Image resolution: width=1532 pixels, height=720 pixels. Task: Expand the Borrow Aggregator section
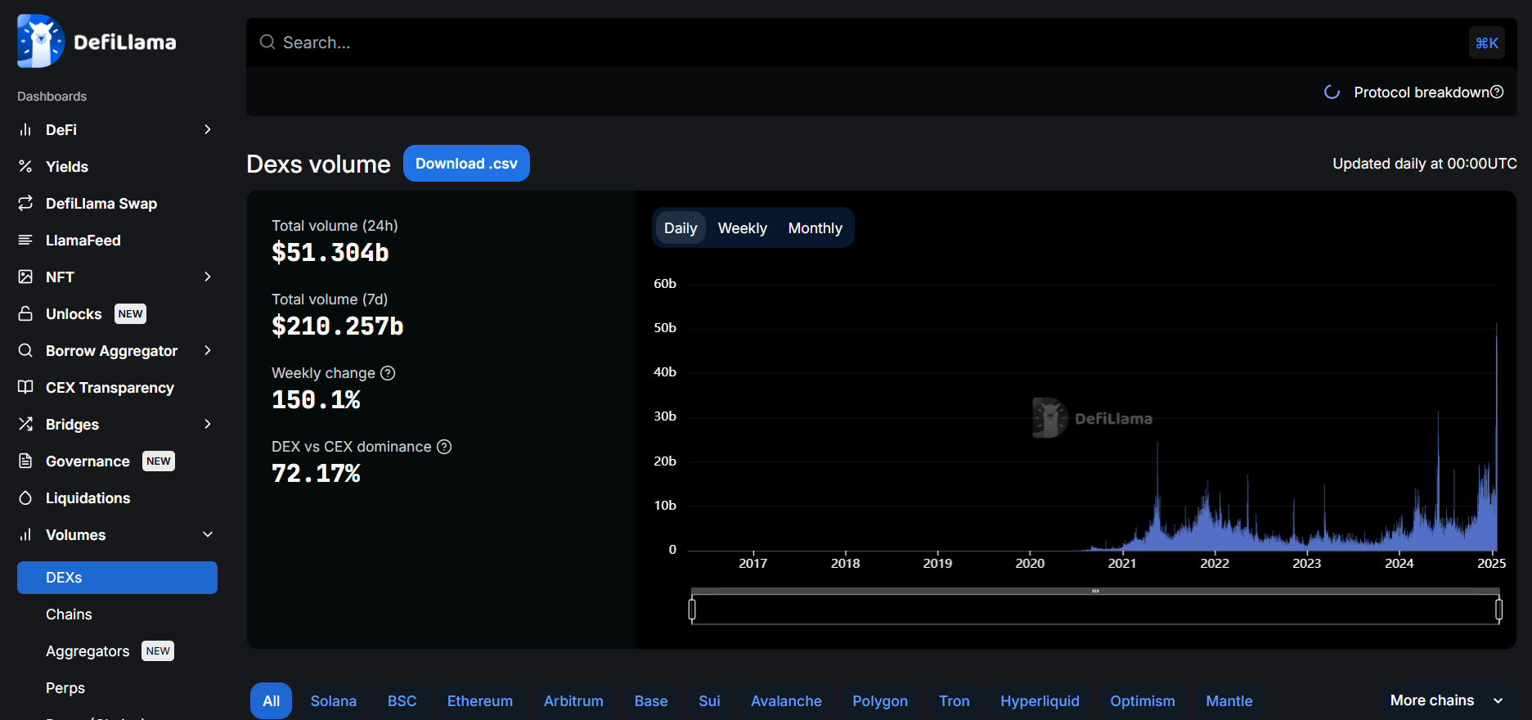click(x=208, y=350)
